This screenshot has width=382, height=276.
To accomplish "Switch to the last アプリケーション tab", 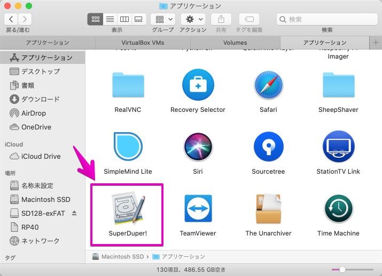I will pos(325,43).
